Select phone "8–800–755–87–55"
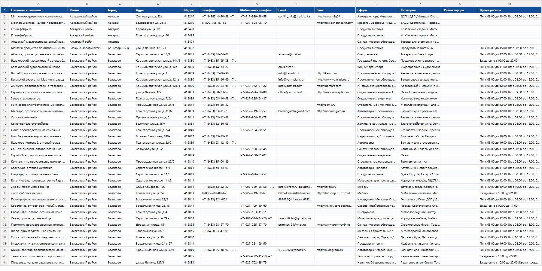The height and width of the screenshot is (271, 542). [x=219, y=23]
